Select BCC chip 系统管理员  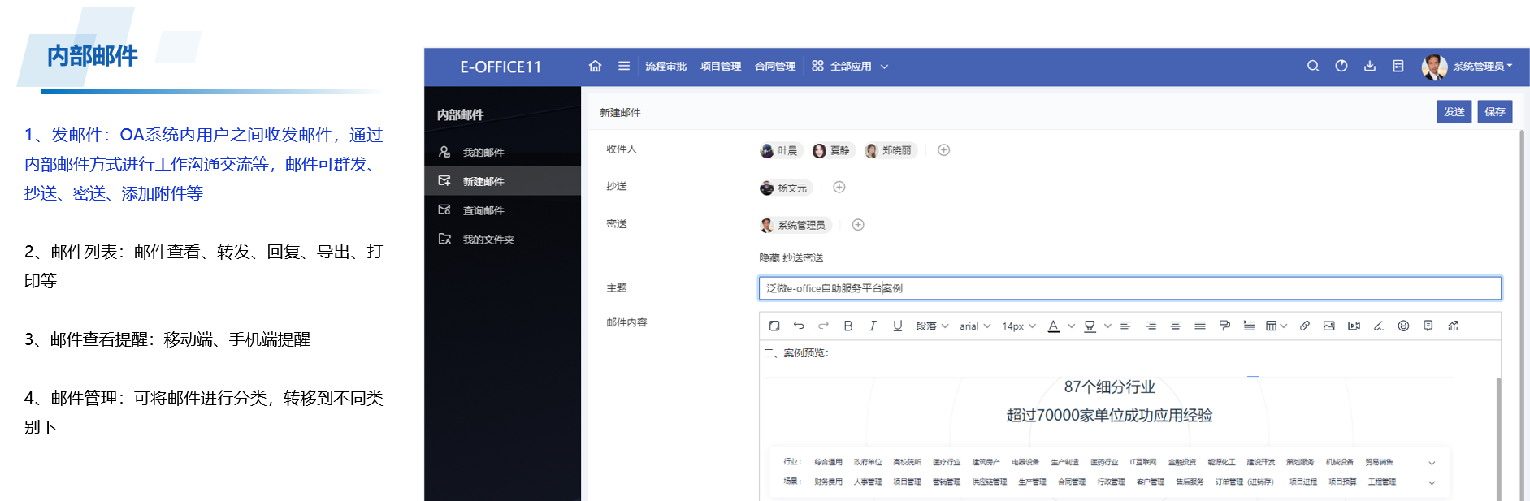point(795,225)
